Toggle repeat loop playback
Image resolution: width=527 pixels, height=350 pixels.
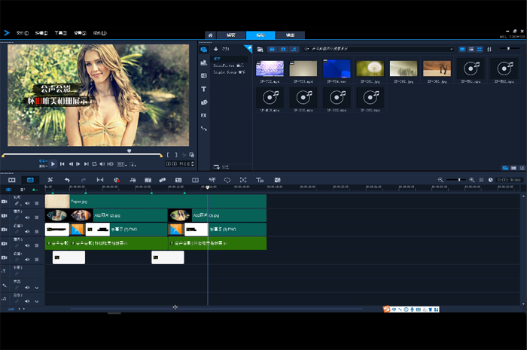click(94, 163)
